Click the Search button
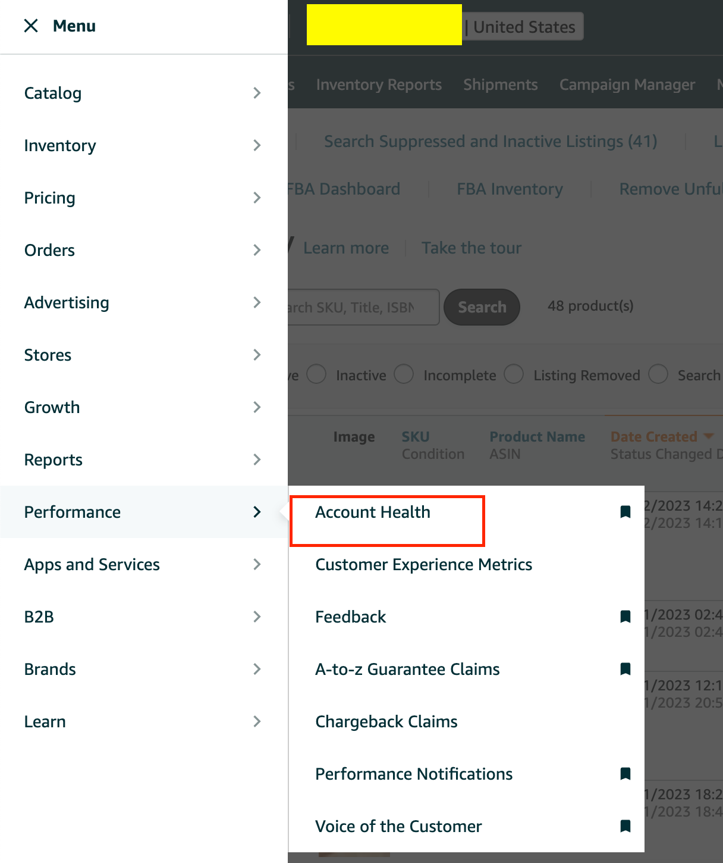 [482, 307]
